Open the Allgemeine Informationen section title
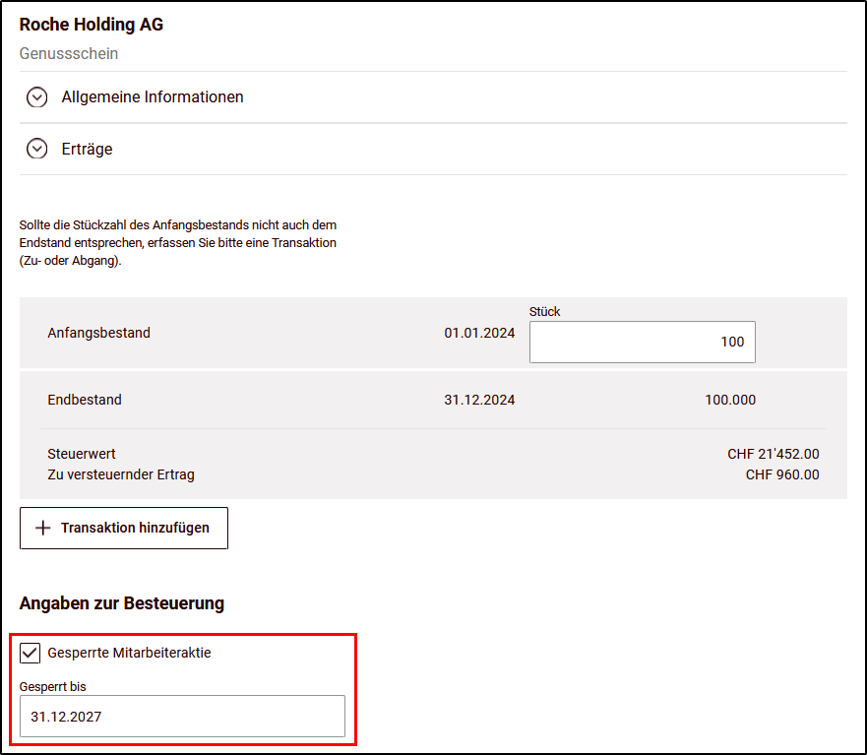867x755 pixels. point(153,97)
